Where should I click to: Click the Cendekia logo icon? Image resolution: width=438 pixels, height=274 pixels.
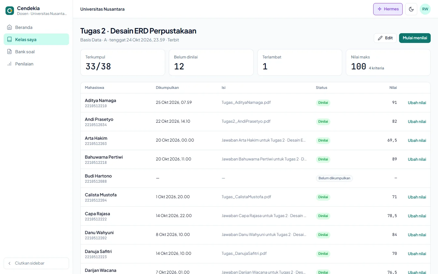pos(10,11)
